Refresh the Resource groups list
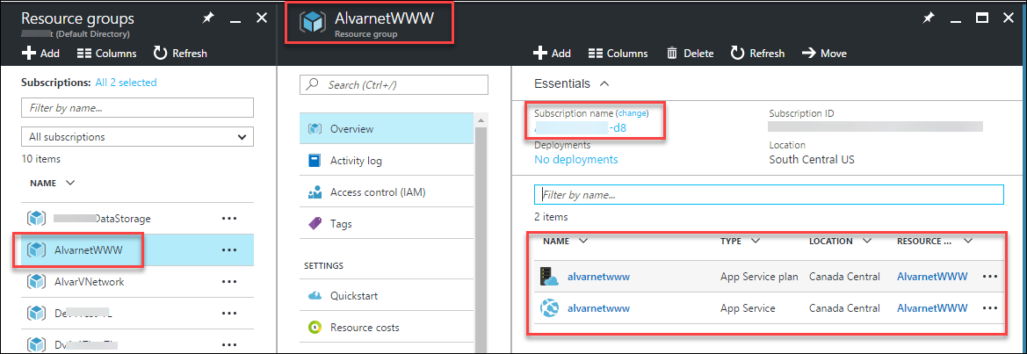The width and height of the screenshot is (1027, 354). [180, 54]
